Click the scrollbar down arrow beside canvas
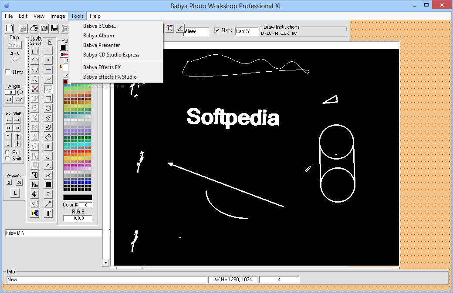Image resolution: width=453 pixels, height=293 pixels. [105, 263]
